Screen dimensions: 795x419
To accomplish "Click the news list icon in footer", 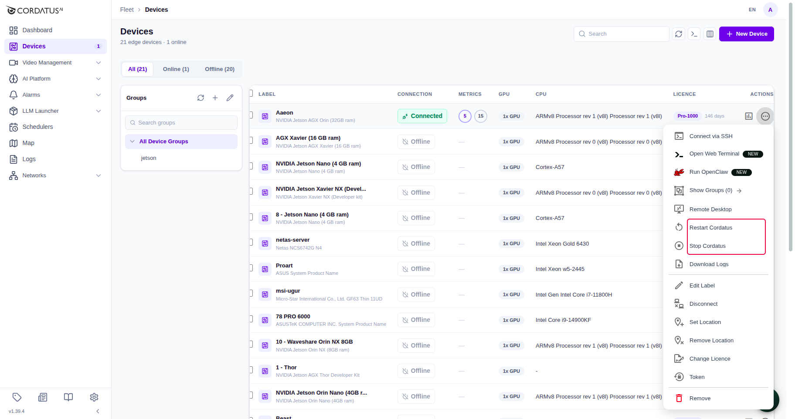I will click(43, 397).
